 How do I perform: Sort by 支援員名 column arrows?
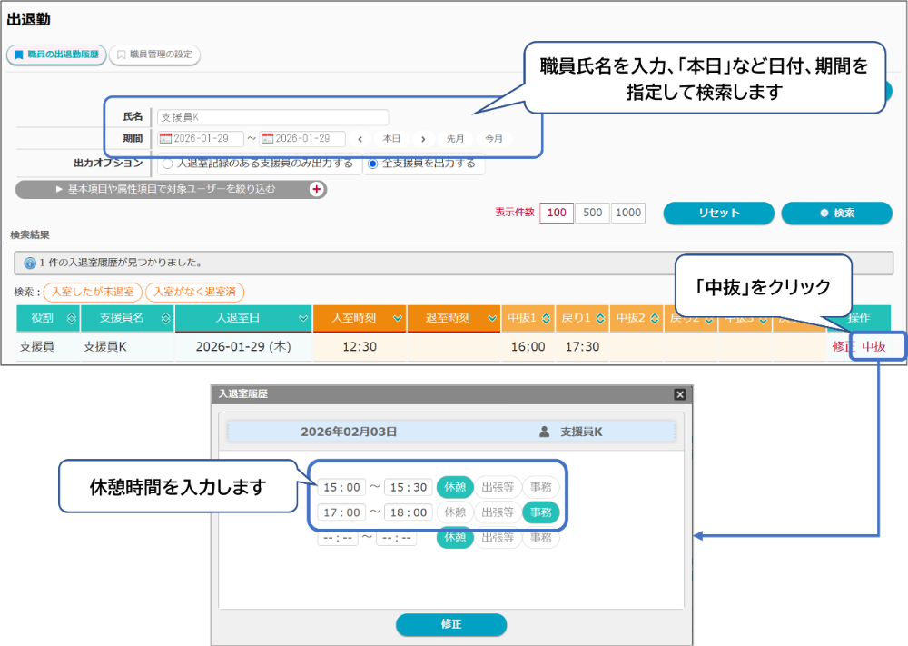[x=164, y=319]
